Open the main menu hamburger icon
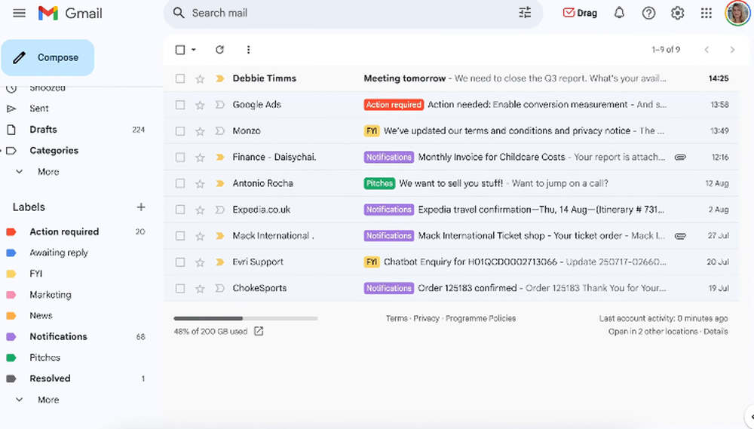The width and height of the screenshot is (754, 429). 20,13
